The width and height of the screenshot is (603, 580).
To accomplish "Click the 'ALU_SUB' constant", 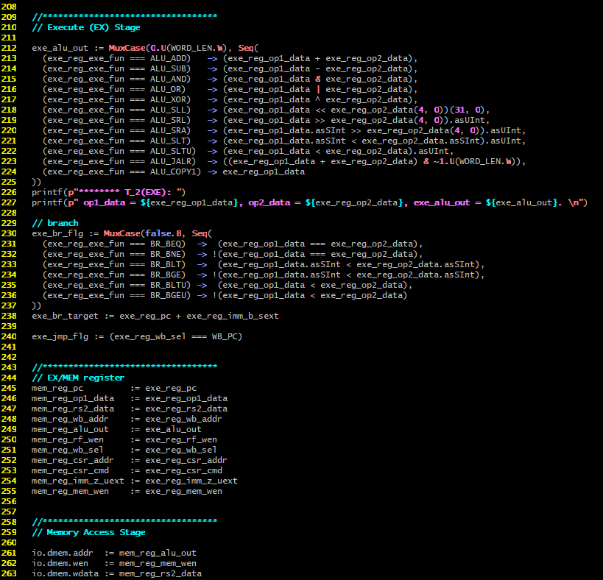I will [168, 68].
